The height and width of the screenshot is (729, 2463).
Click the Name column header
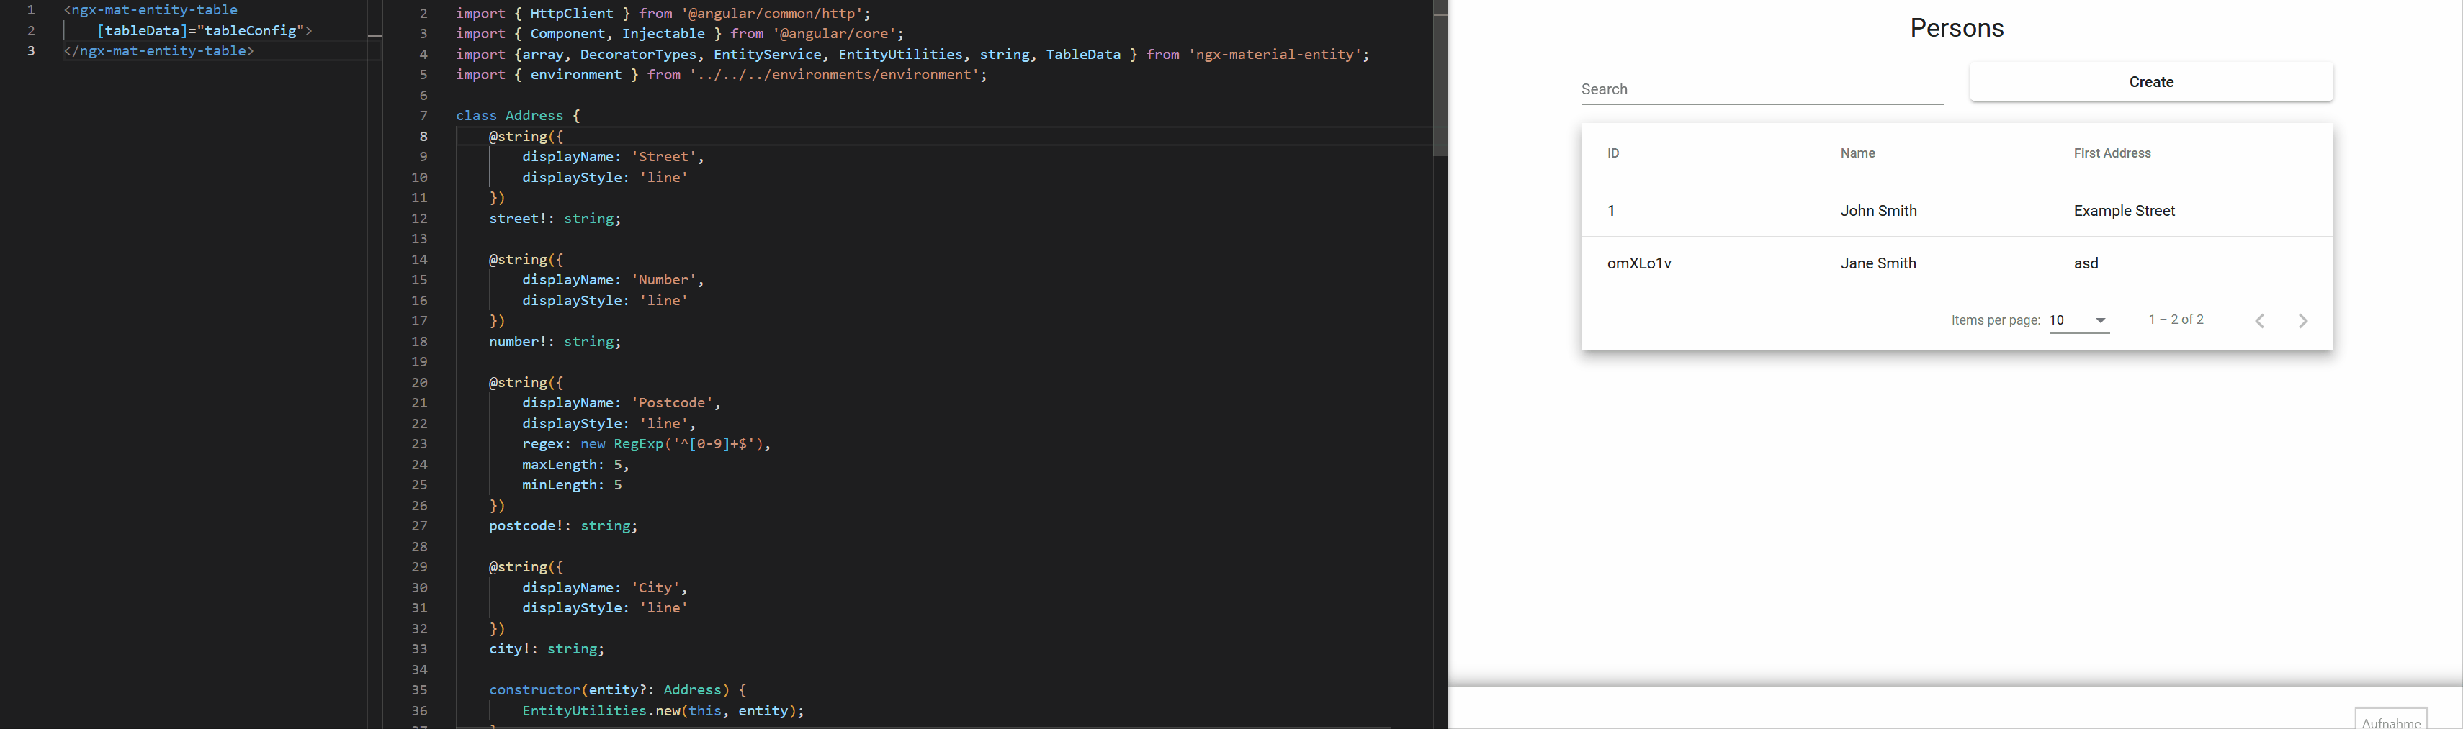click(x=1857, y=154)
